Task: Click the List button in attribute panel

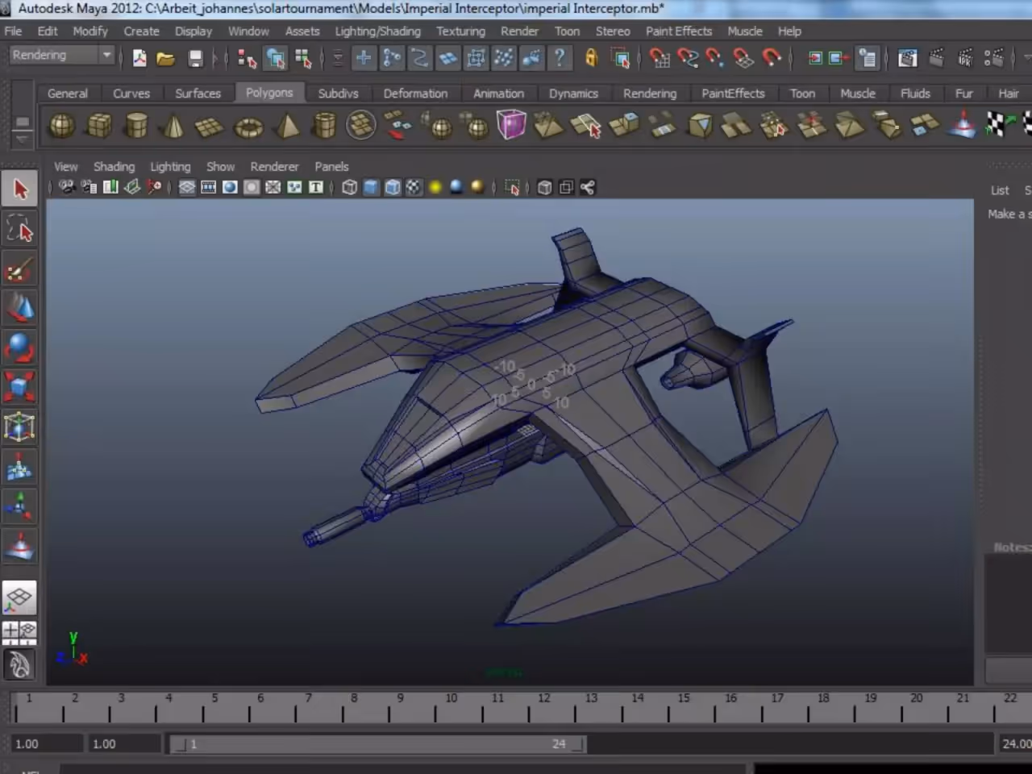Action: [1000, 190]
